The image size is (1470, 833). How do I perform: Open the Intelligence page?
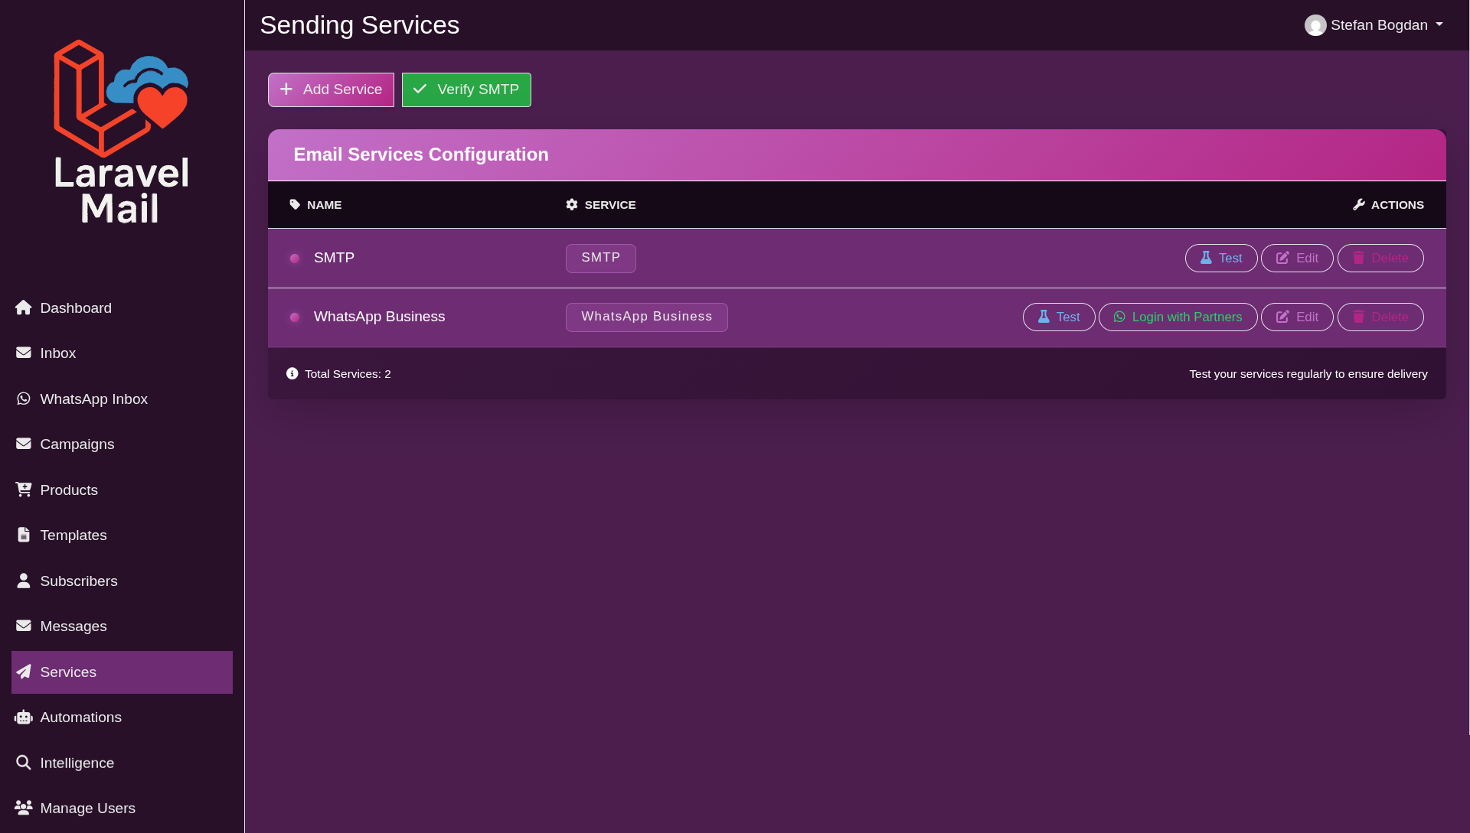[x=122, y=763]
